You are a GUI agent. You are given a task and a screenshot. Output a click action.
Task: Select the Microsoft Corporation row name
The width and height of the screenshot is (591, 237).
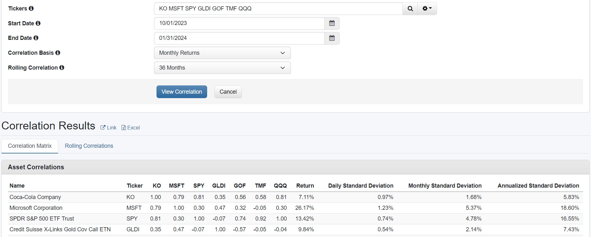pyautogui.click(x=36, y=208)
